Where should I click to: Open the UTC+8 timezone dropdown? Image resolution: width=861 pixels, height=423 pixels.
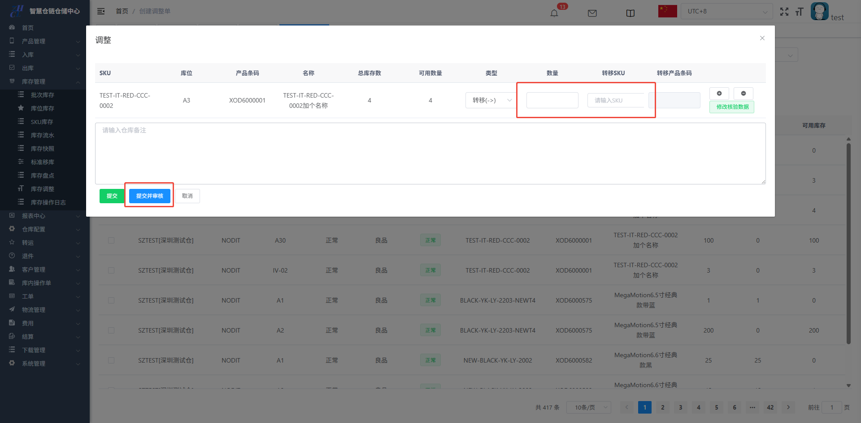[726, 12]
